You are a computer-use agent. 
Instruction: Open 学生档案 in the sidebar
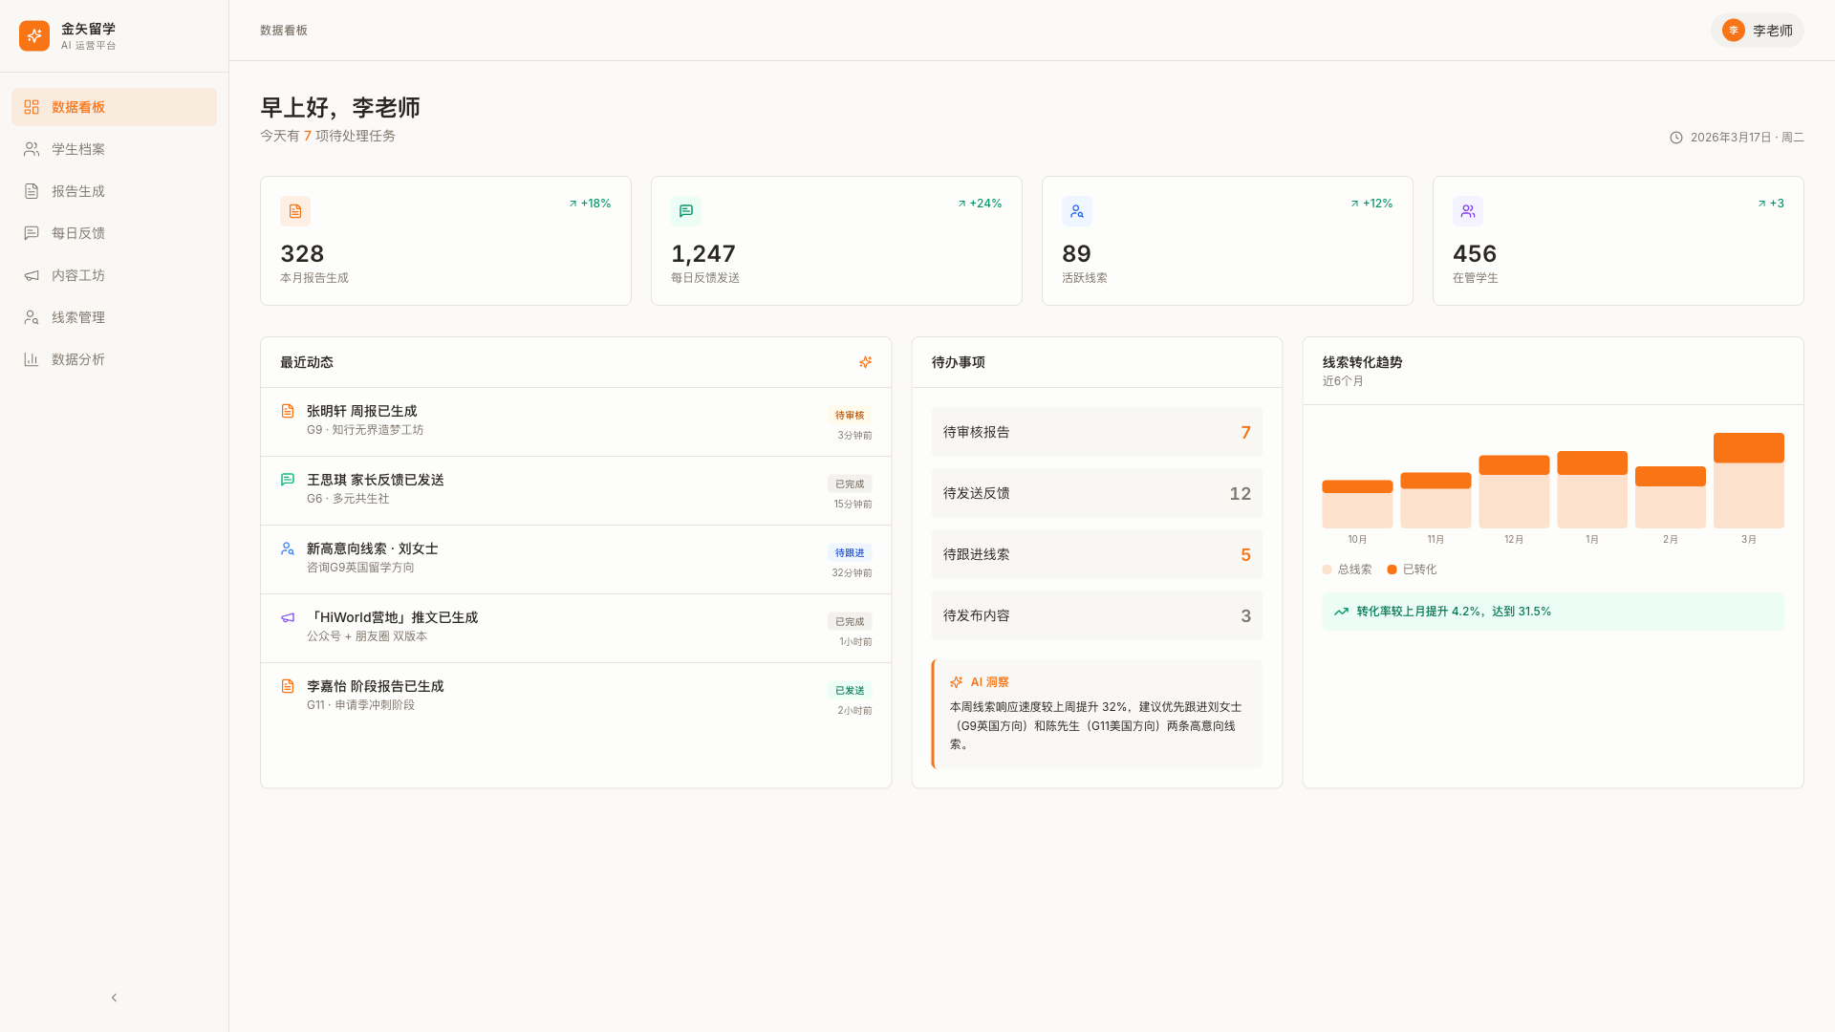coord(78,149)
